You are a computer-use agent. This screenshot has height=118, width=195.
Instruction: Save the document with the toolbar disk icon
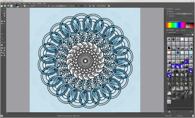tap(8, 6)
